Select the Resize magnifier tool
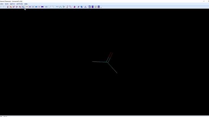 [23, 7]
